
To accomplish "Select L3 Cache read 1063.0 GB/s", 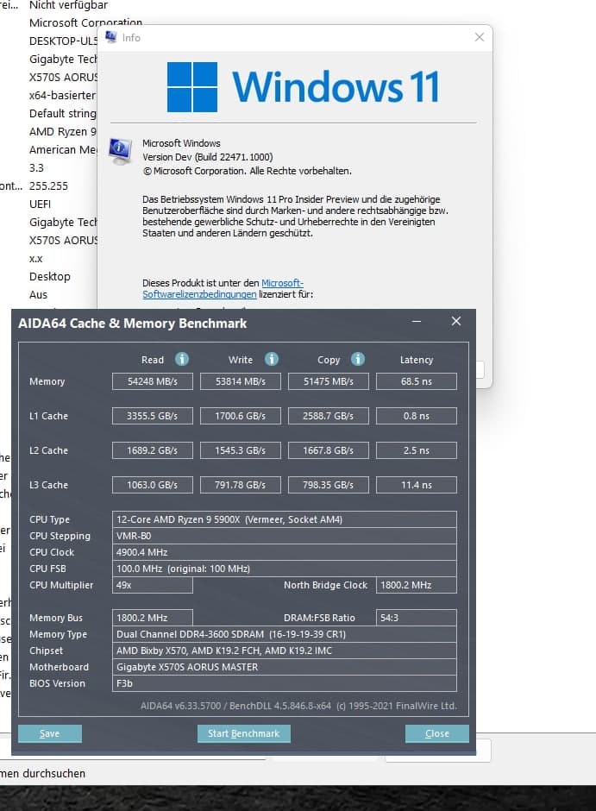I will click(153, 485).
